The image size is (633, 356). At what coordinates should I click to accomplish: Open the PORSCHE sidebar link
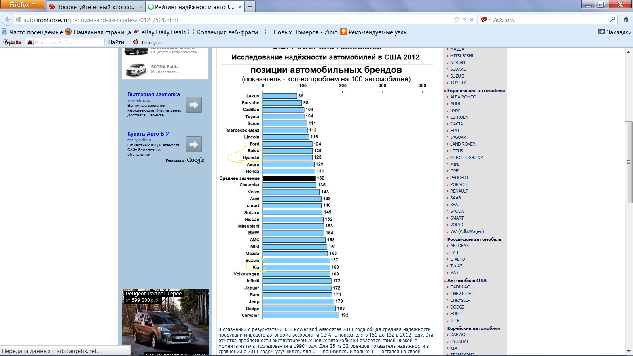459,184
